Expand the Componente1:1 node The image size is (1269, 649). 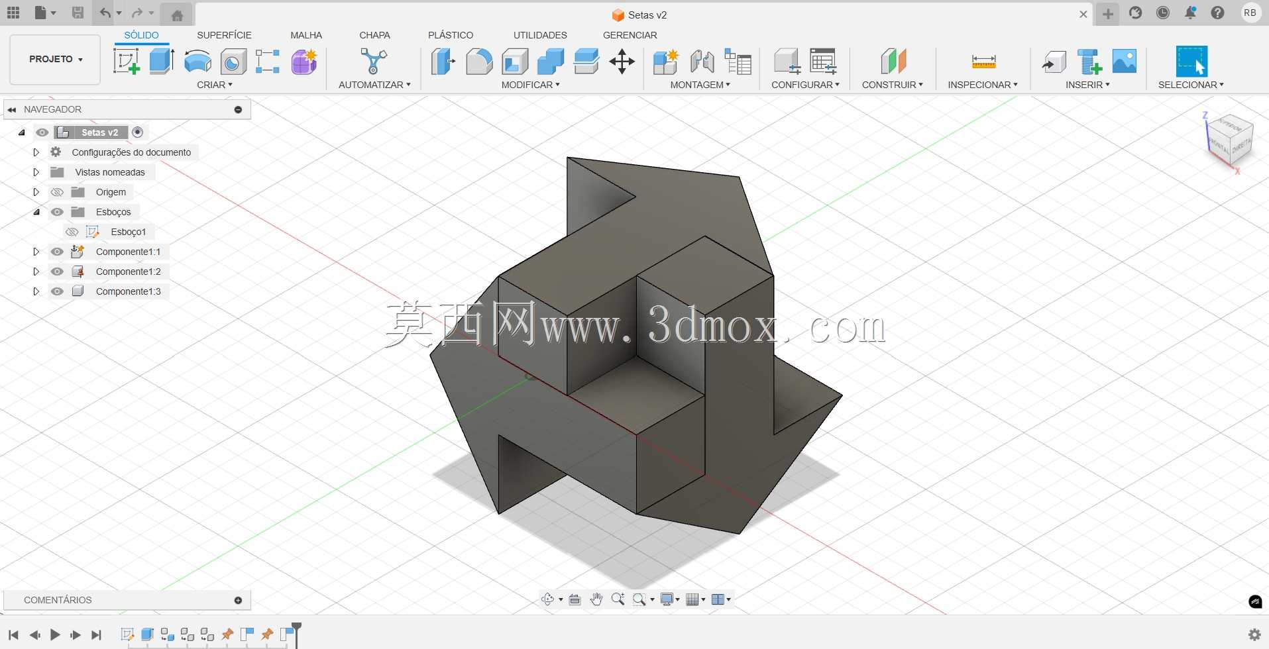coord(36,252)
